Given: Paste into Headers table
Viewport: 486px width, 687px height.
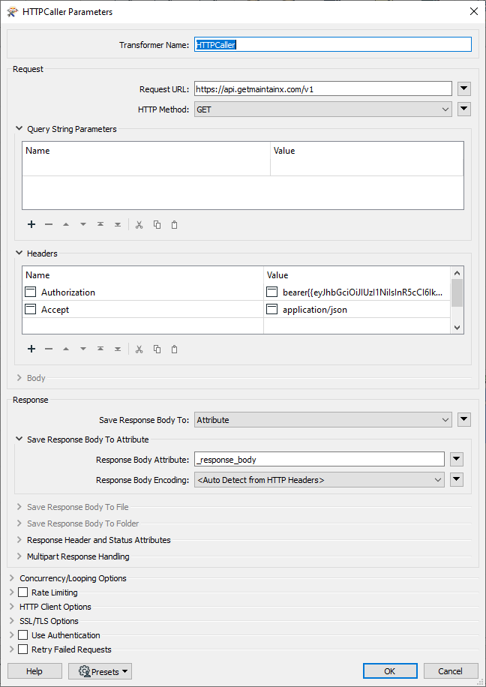Looking at the screenshot, I should coord(174,349).
